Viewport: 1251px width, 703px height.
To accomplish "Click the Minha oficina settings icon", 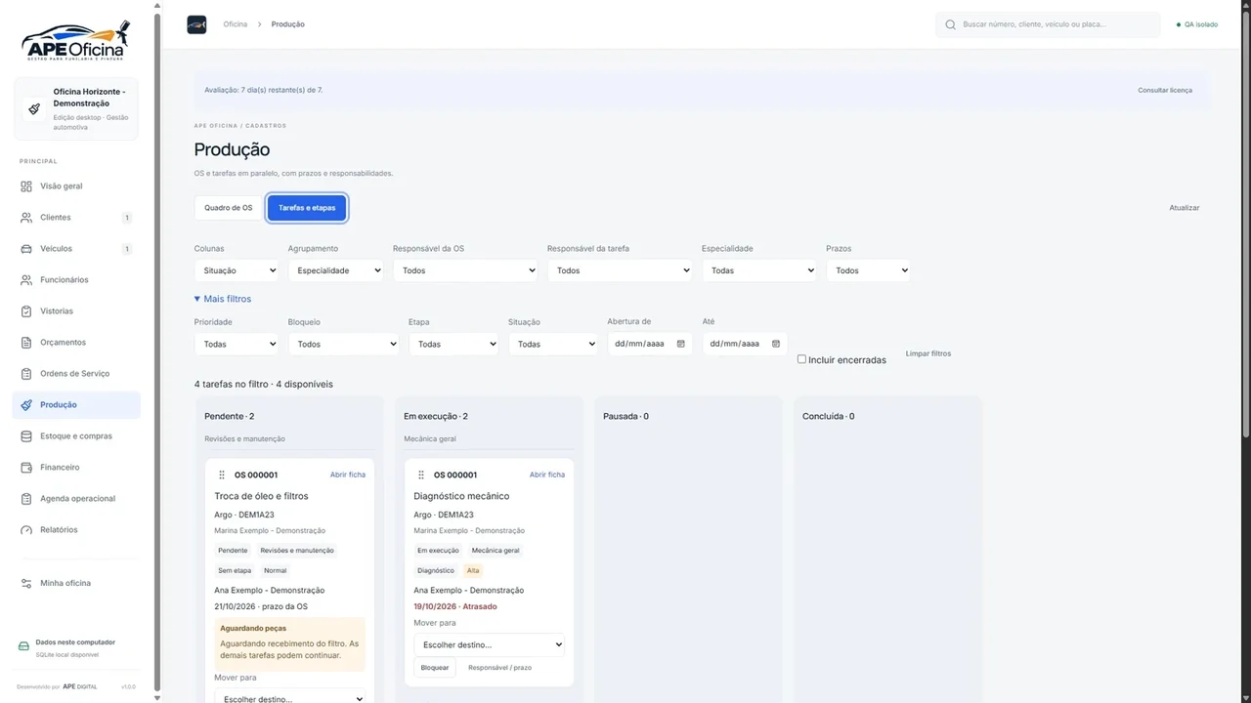I will tap(26, 583).
